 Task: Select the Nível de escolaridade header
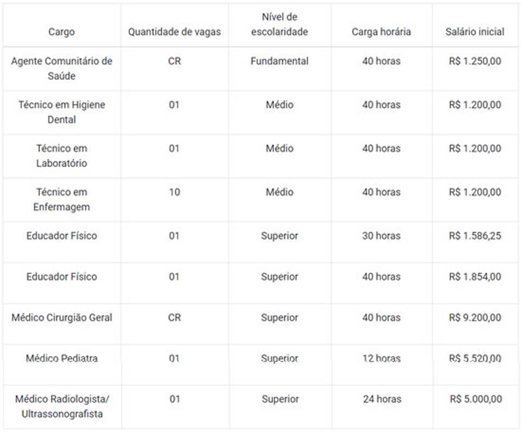pyautogui.click(x=279, y=25)
